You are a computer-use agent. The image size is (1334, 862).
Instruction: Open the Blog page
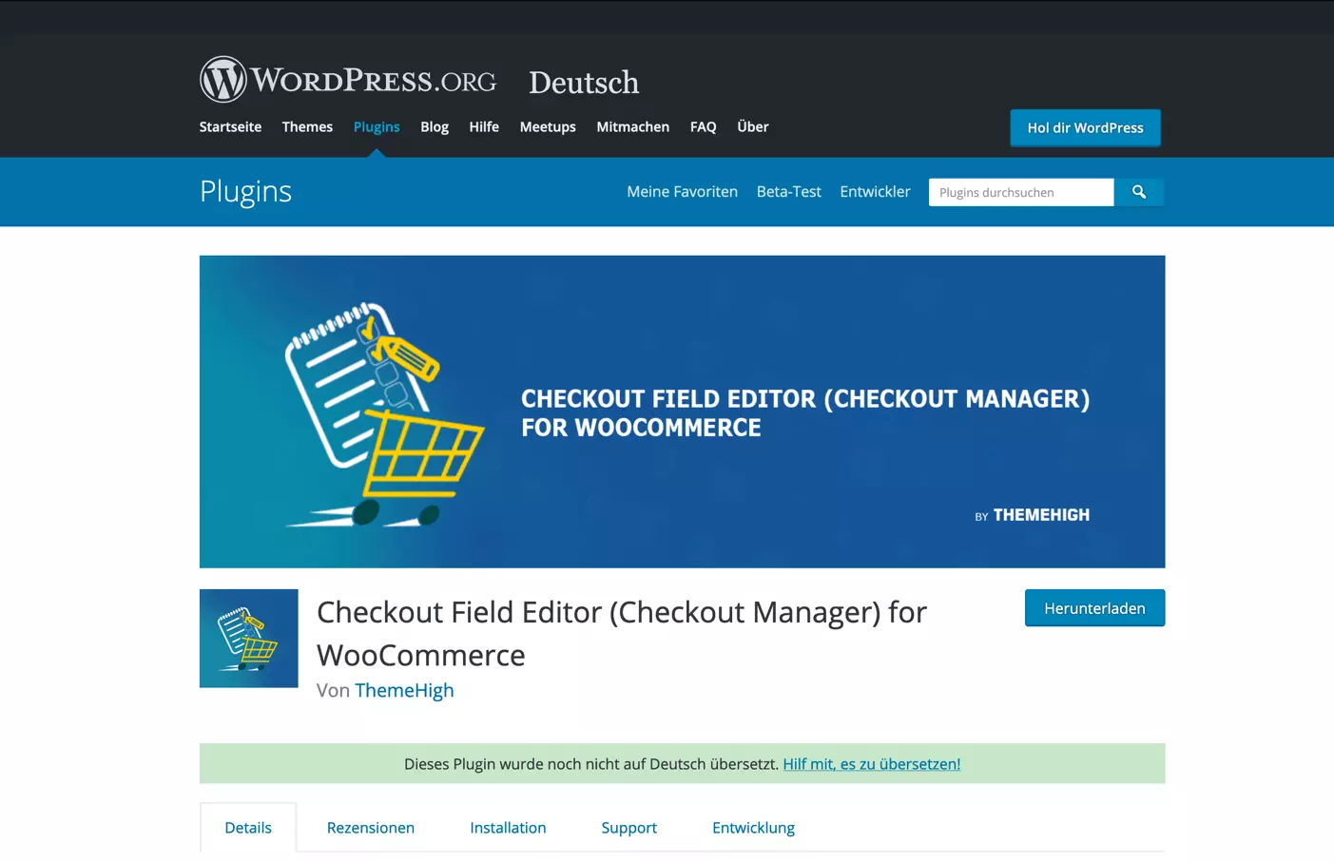pos(435,127)
